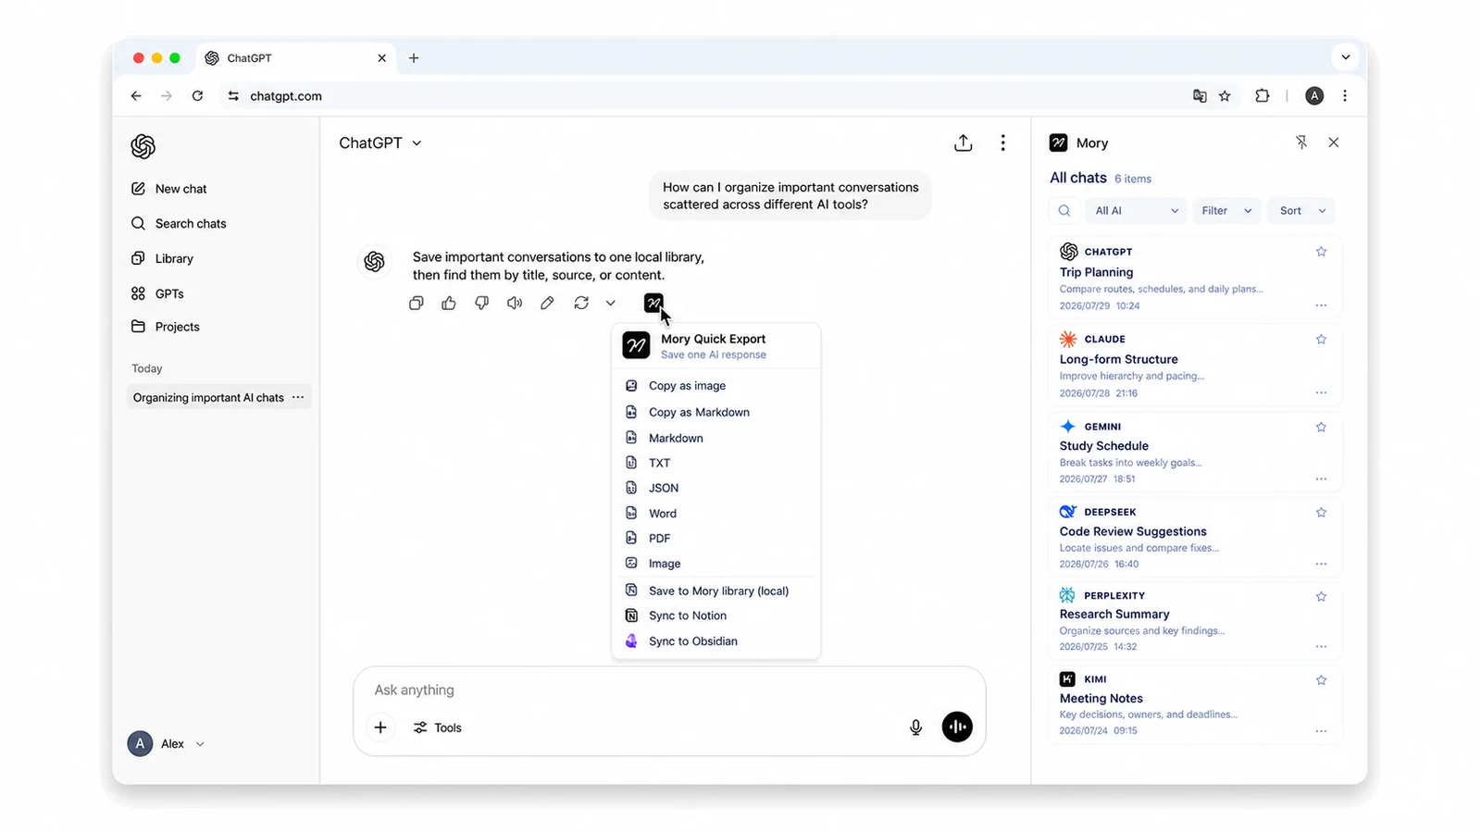This screenshot has width=1481, height=833.
Task: Star the Study Schedule chat
Action: pos(1321,427)
